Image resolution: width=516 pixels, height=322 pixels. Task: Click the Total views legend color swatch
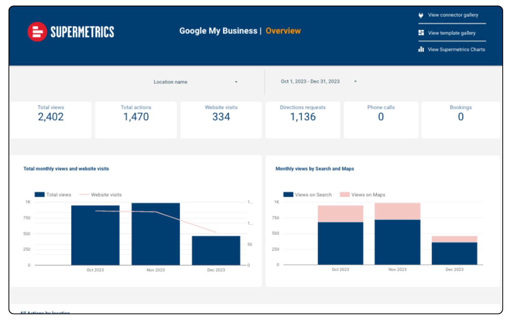[x=40, y=194]
